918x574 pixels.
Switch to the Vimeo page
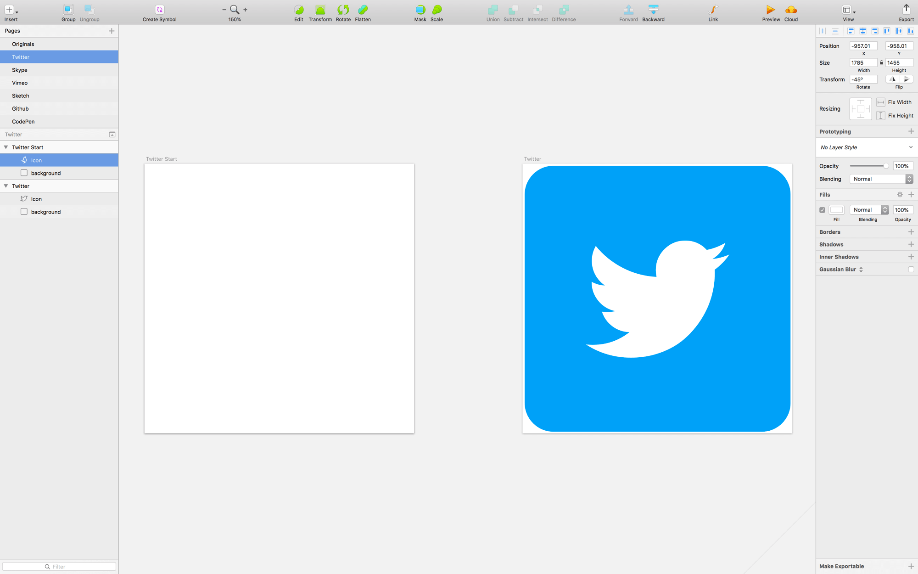coord(59,83)
